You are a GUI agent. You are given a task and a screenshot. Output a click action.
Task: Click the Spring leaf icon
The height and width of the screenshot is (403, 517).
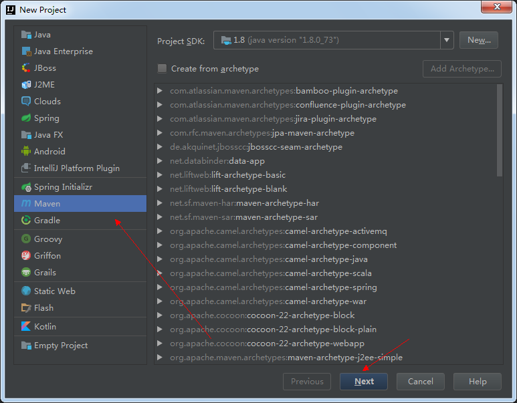(x=26, y=118)
